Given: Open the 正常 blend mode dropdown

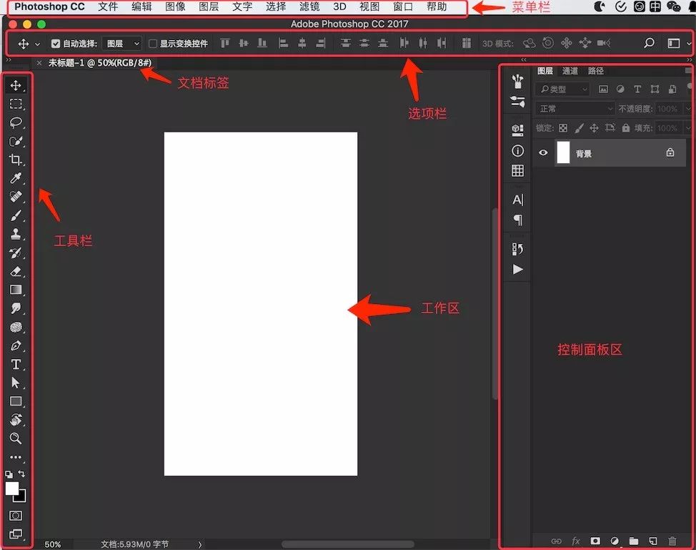Looking at the screenshot, I should click(x=575, y=109).
